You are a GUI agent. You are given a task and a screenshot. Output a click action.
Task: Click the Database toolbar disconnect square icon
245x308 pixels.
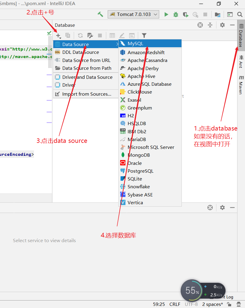[100, 35]
